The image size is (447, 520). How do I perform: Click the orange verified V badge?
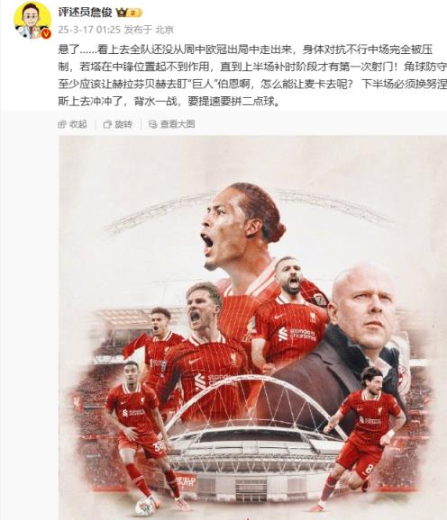tap(47, 34)
